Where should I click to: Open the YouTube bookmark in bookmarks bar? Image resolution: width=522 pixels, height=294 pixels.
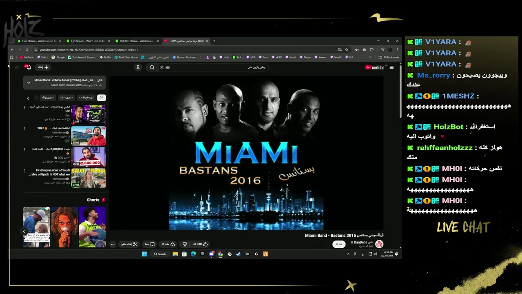[x=27, y=57]
